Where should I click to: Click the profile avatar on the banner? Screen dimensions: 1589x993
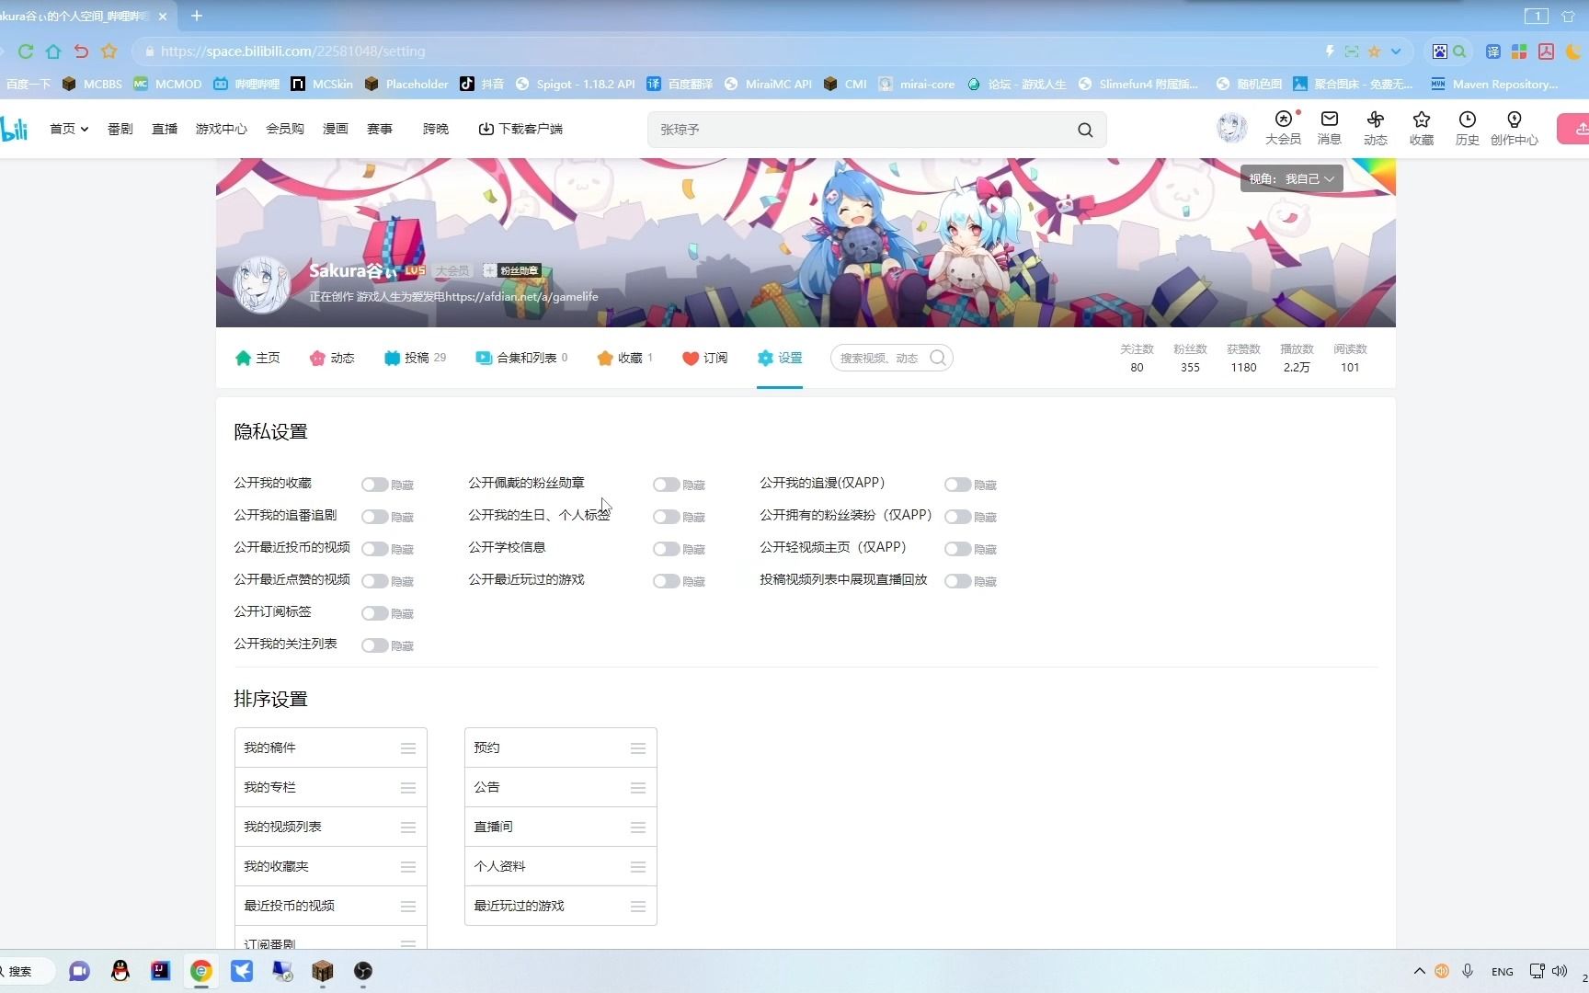point(261,284)
